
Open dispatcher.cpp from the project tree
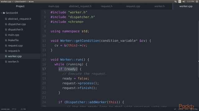pyautogui.click(x=17, y=24)
